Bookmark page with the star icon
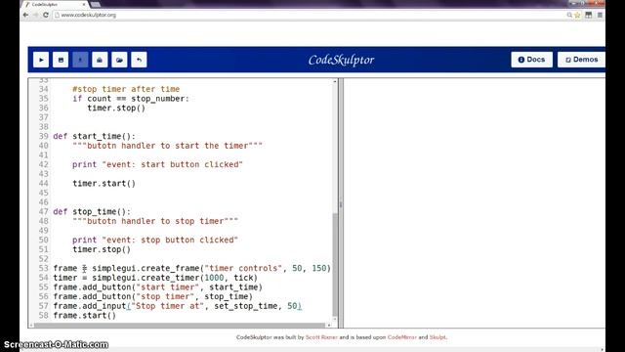Screen dimensions: 625x352 point(577,15)
